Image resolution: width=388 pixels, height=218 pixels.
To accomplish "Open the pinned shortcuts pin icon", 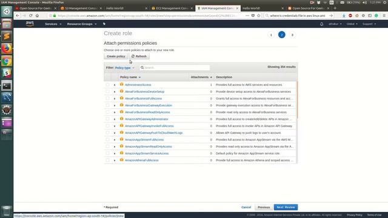I will (104, 24).
